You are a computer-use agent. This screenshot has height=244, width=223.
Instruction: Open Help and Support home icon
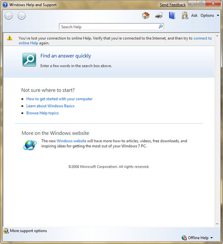[146, 16]
